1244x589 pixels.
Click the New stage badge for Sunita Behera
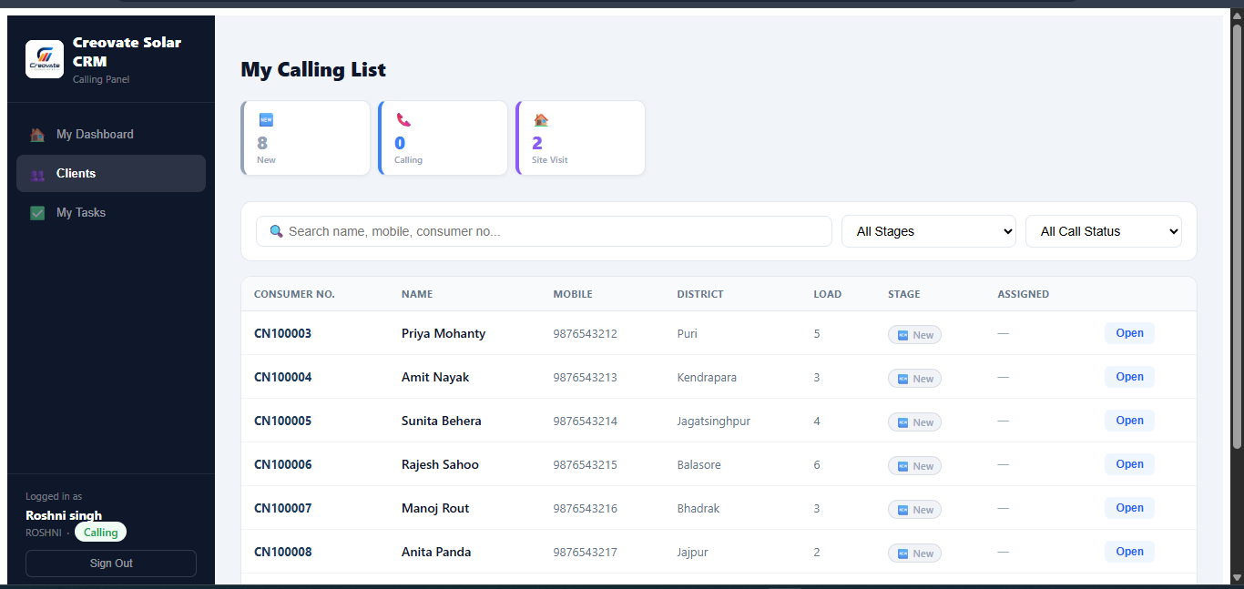click(914, 422)
